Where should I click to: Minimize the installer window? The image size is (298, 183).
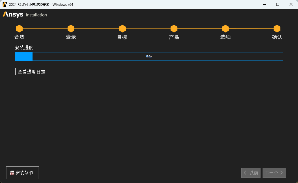265,4
